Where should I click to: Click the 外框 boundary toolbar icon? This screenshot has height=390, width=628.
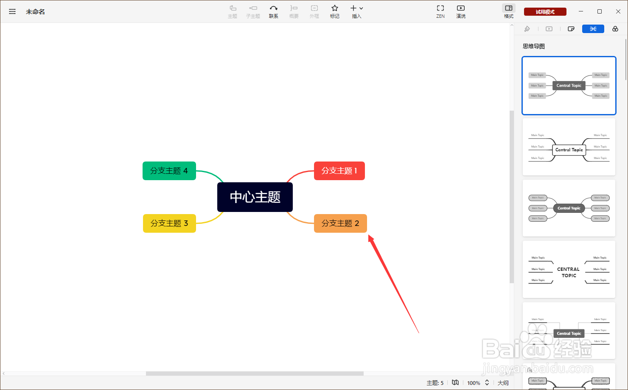coord(314,11)
